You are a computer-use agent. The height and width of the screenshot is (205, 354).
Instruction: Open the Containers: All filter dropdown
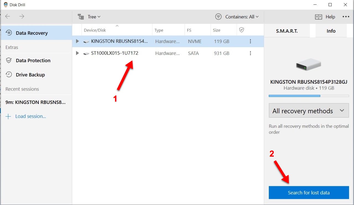[237, 17]
